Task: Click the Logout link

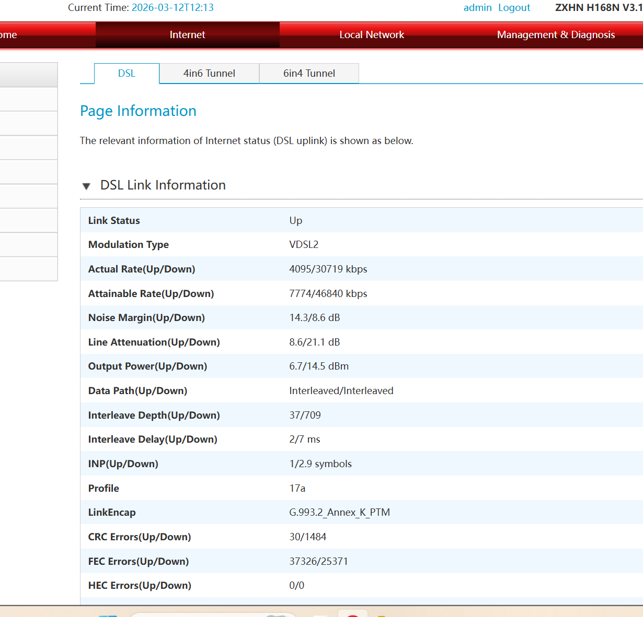Action: pyautogui.click(x=514, y=7)
